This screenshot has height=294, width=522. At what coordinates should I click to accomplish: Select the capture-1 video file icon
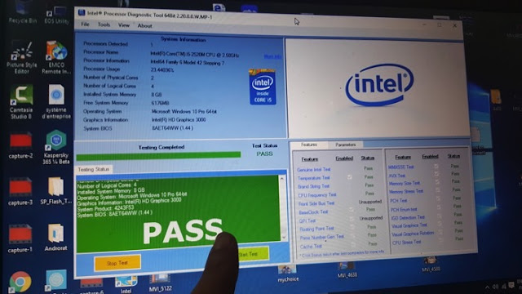coord(20,238)
